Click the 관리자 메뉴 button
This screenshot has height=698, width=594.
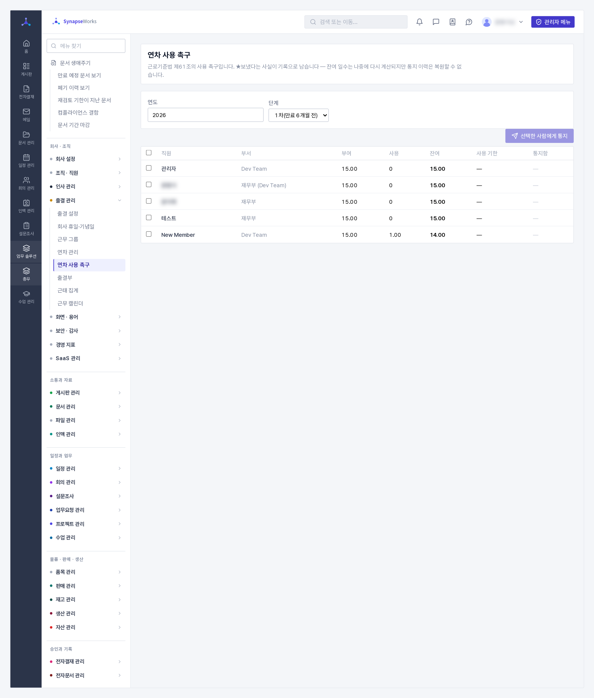[x=552, y=22]
